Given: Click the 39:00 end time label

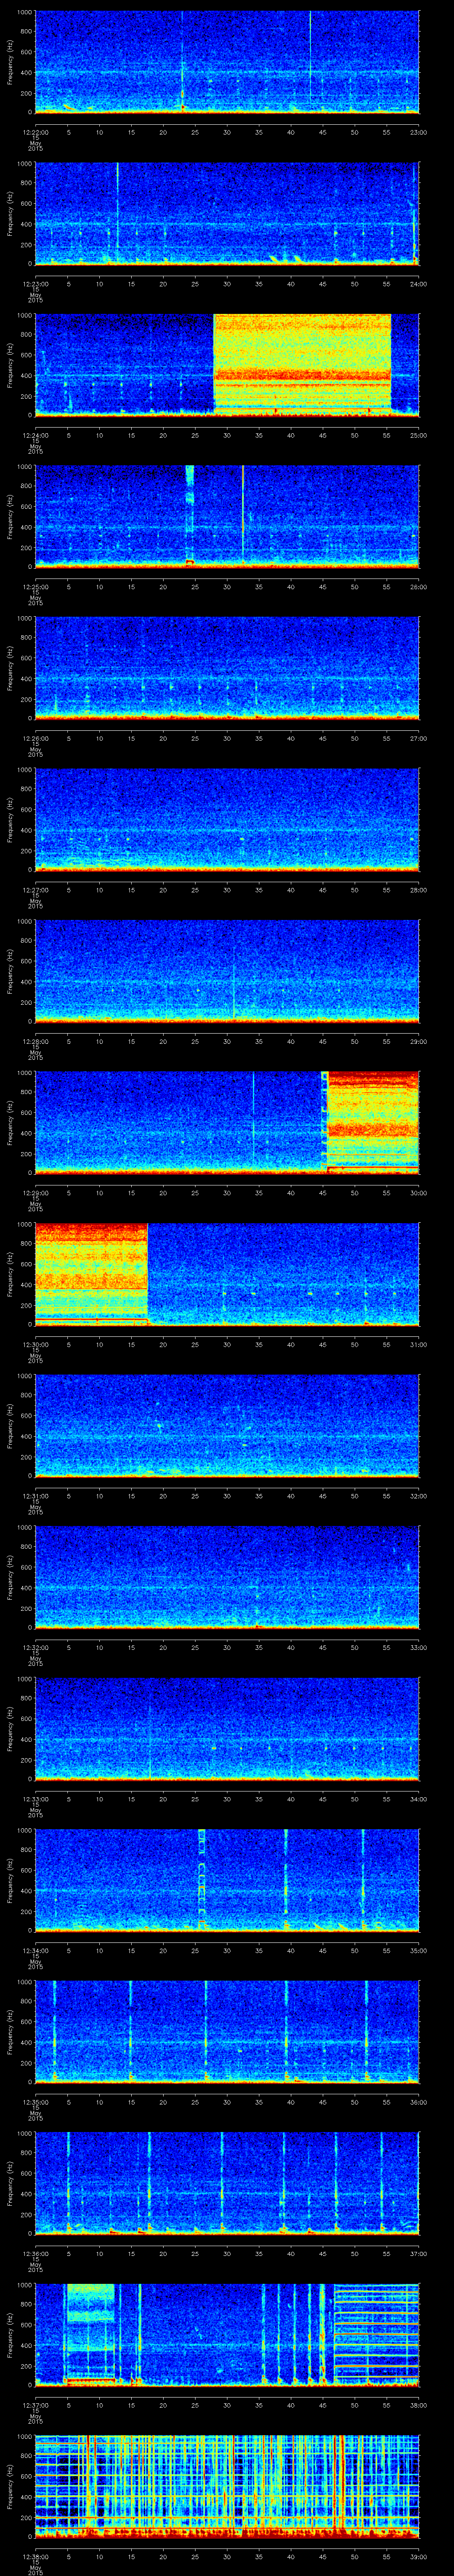Looking at the screenshot, I should pos(418,2556).
